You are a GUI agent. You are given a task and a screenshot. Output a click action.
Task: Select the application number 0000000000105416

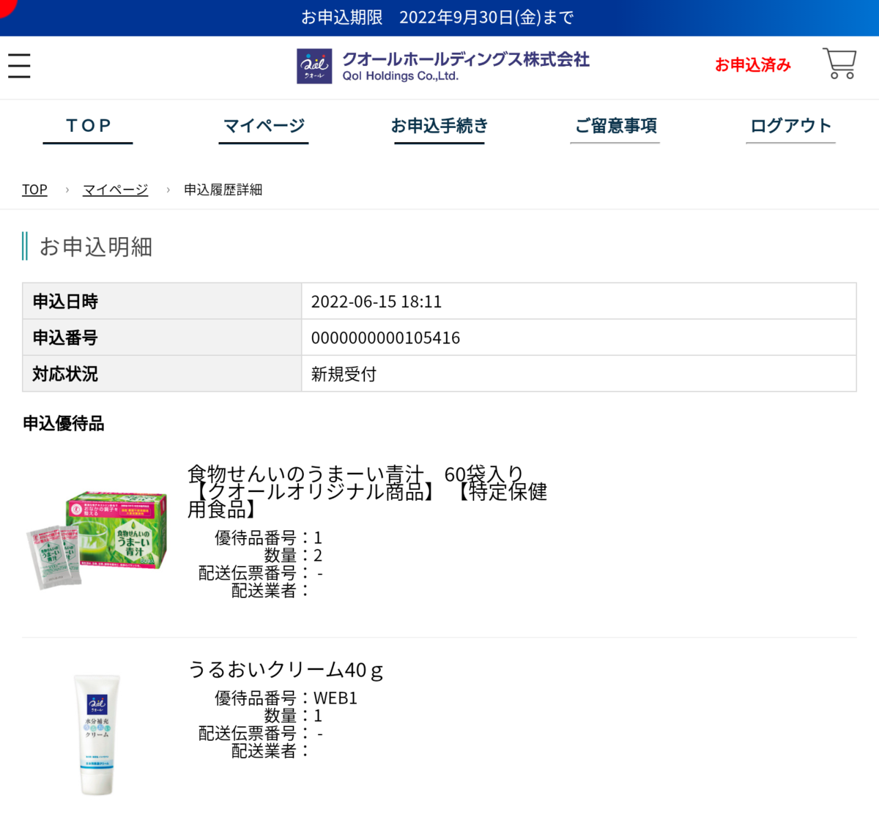(x=385, y=337)
